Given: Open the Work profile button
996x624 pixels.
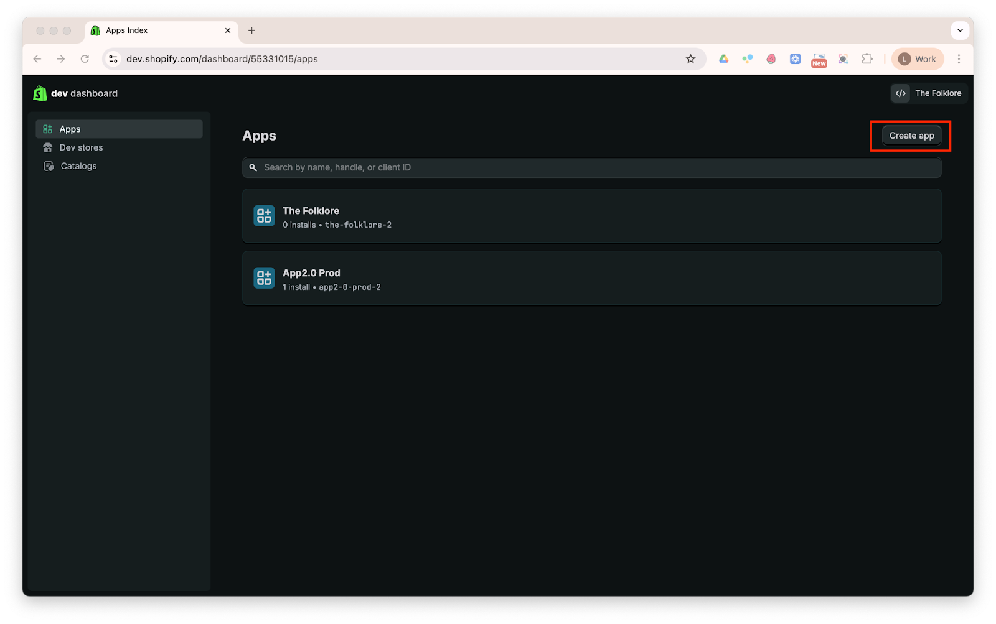Looking at the screenshot, I should pos(918,59).
